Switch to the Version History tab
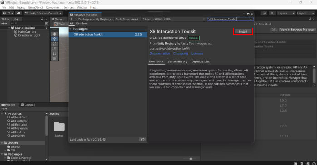This screenshot has width=317, height=165. tap(178, 61)
